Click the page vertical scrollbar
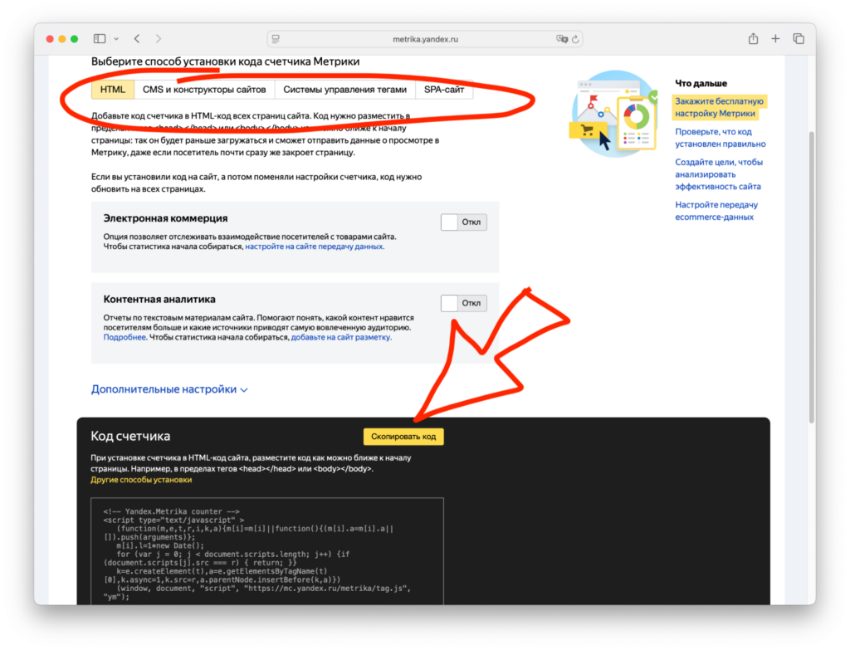This screenshot has height=650, width=850. (x=811, y=276)
